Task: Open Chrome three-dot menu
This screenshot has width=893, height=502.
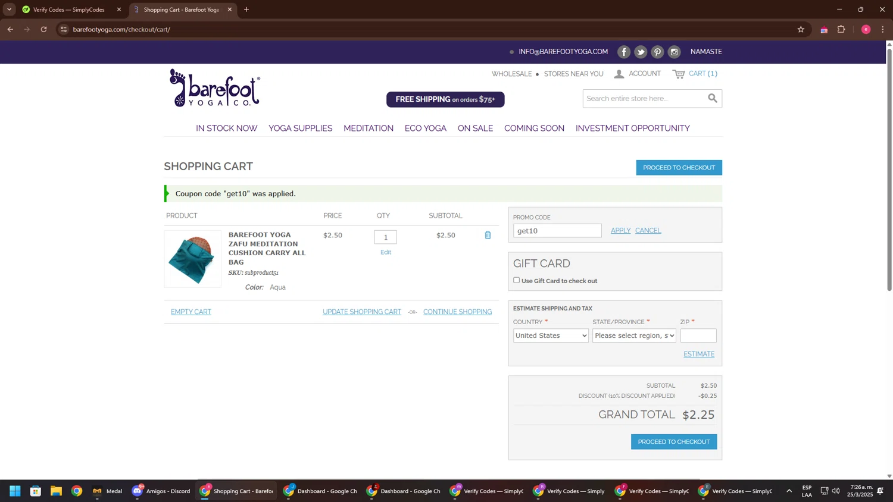Action: 883,29
